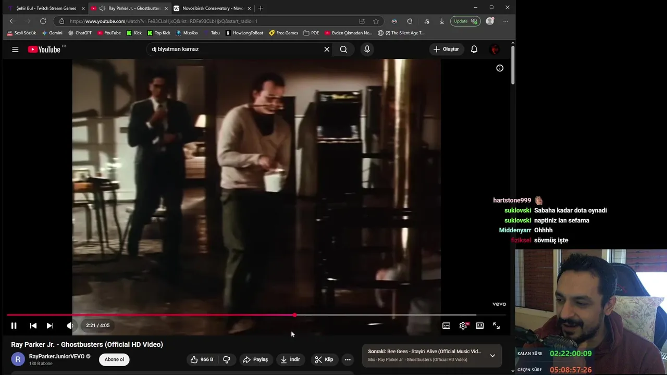Go back in browser history
The width and height of the screenshot is (667, 375).
click(x=13, y=21)
